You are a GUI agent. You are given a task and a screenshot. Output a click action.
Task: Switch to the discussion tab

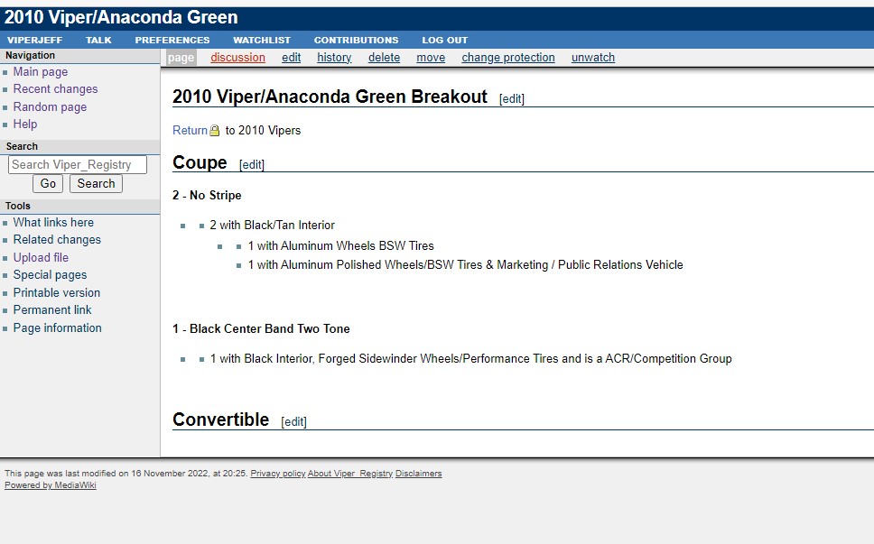click(238, 58)
